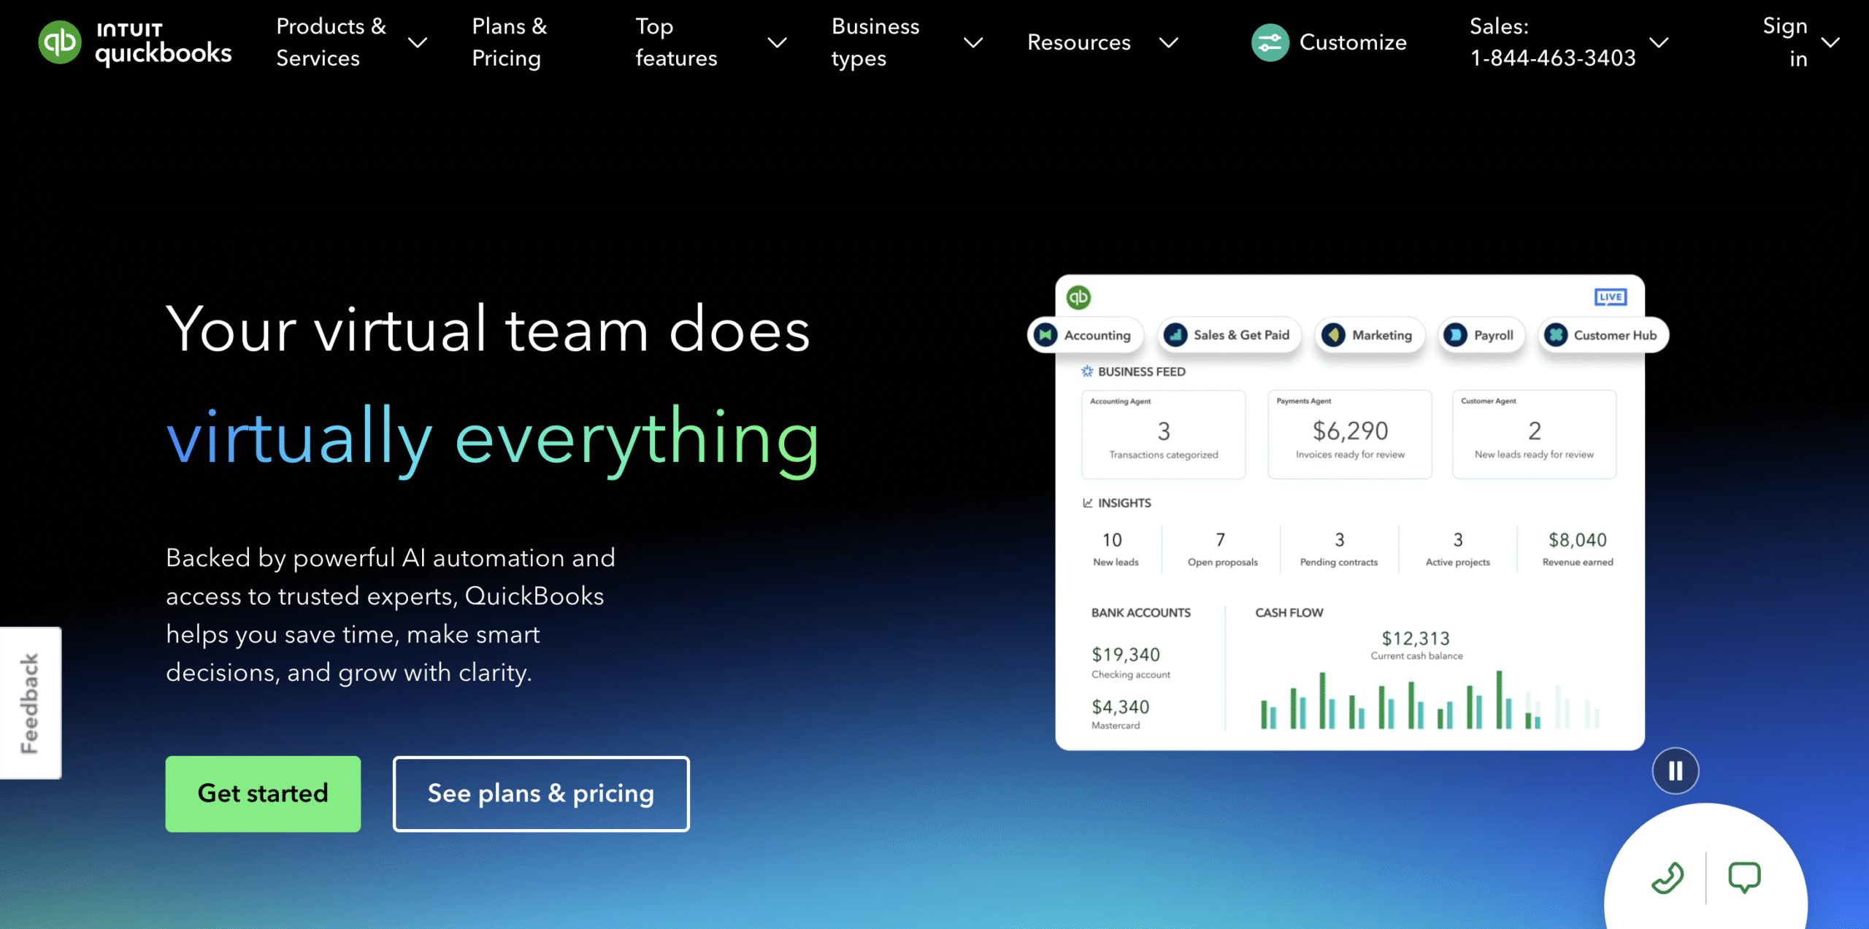This screenshot has height=929, width=1869.
Task: Select the Marketing pill tab
Action: [1370, 335]
